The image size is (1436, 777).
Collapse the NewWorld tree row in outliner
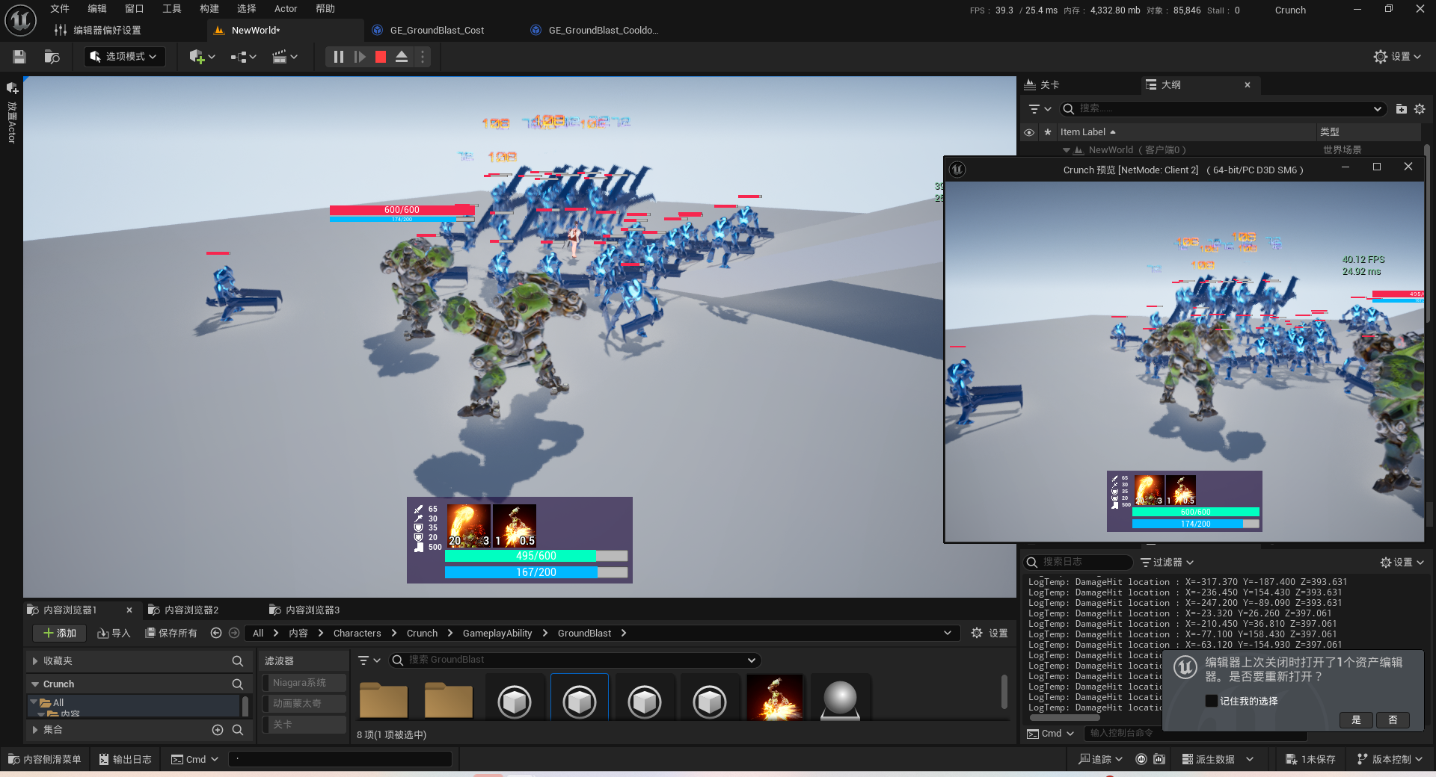coord(1067,150)
